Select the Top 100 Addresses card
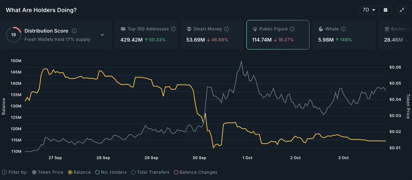 tap(147, 35)
